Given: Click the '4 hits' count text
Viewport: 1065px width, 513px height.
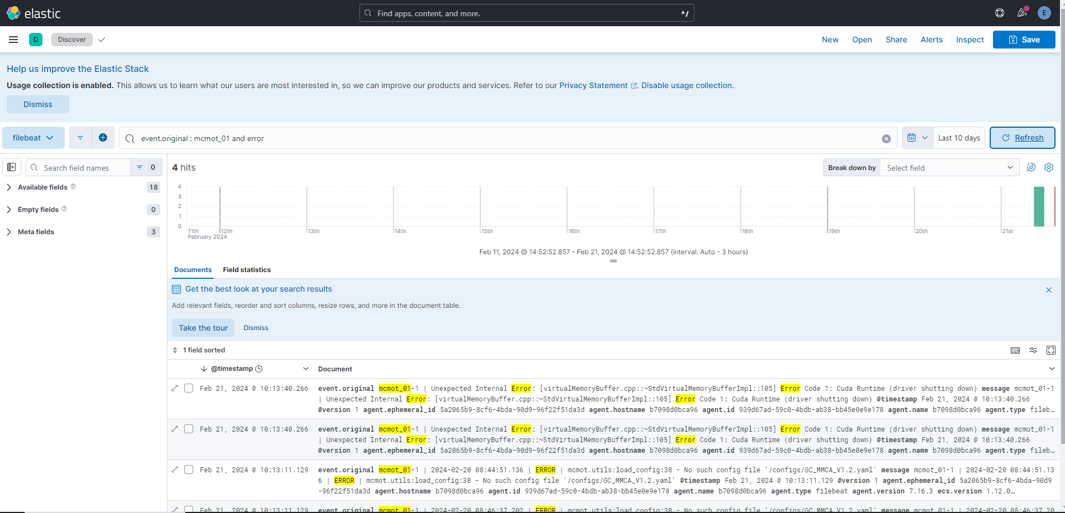Looking at the screenshot, I should tap(184, 167).
